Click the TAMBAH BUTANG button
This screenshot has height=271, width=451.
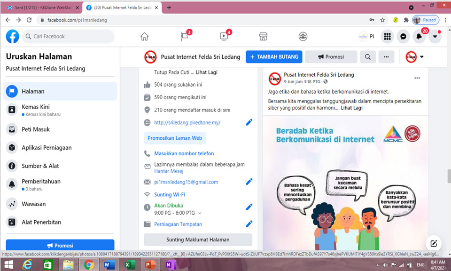(274, 57)
